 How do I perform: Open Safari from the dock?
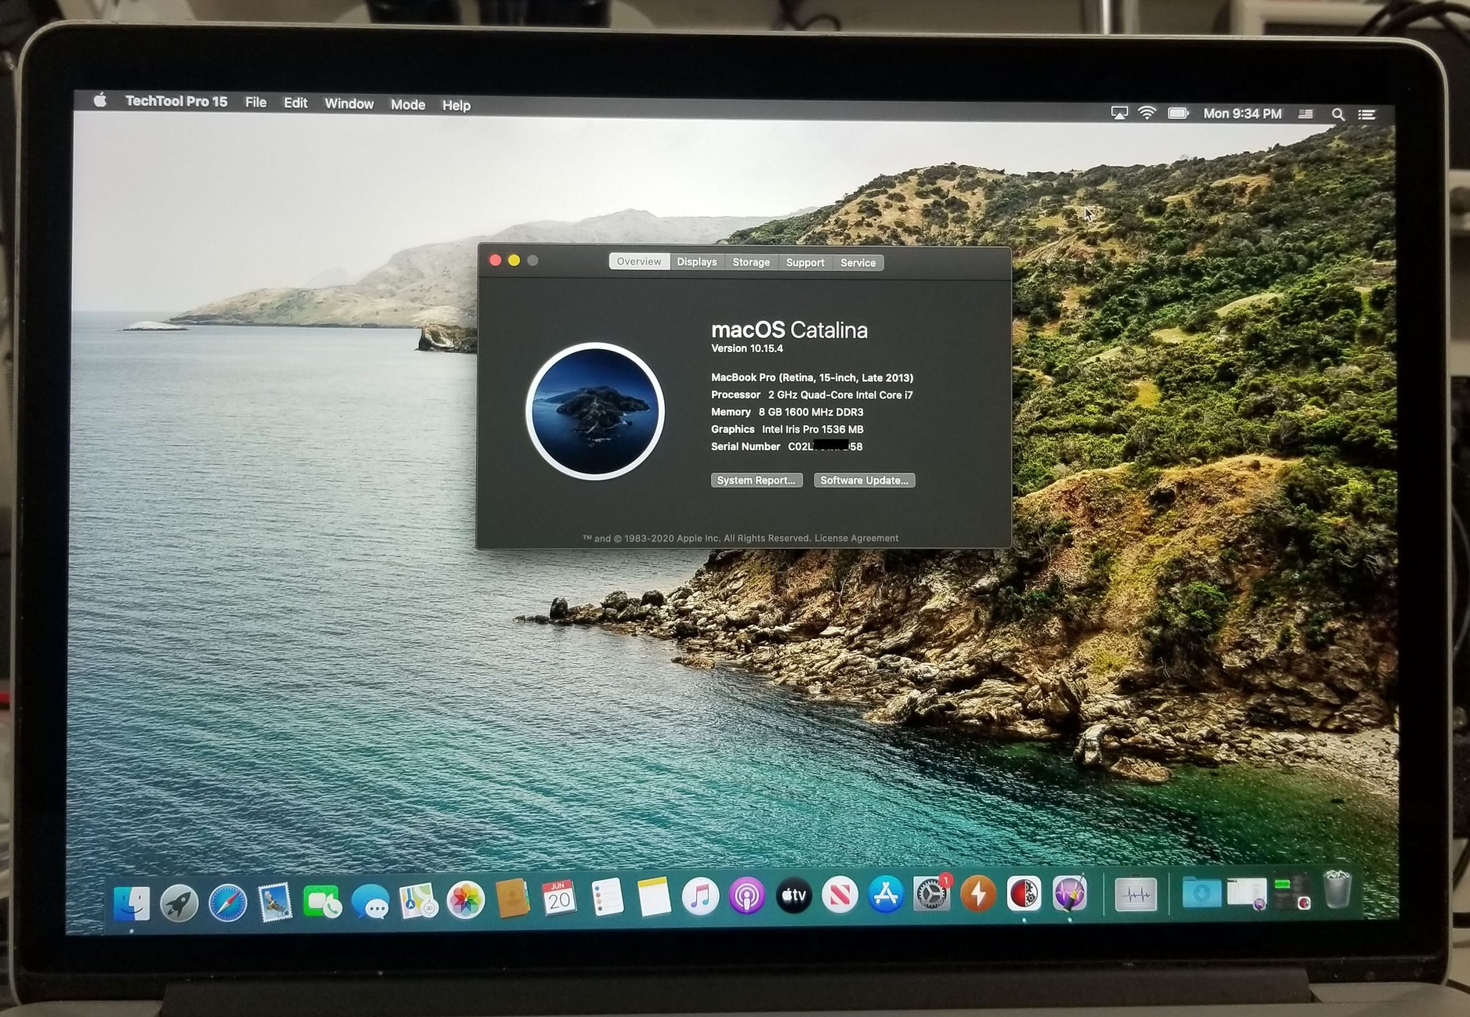[x=227, y=902]
